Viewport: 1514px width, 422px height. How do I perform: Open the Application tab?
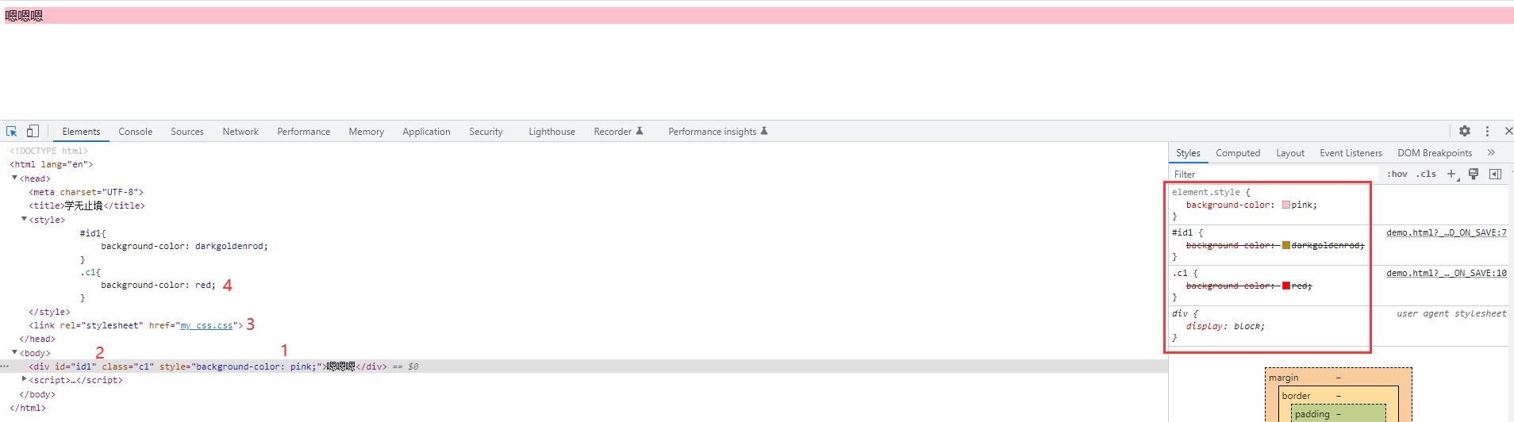426,132
